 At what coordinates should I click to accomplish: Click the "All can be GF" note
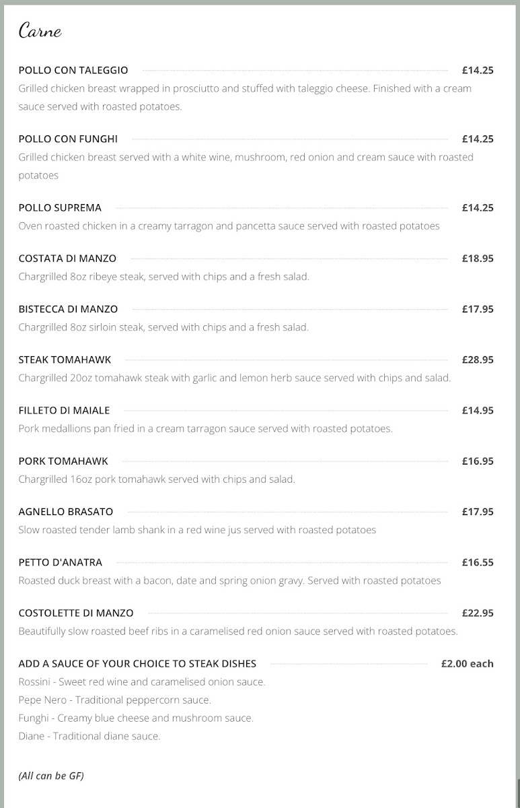click(x=51, y=776)
